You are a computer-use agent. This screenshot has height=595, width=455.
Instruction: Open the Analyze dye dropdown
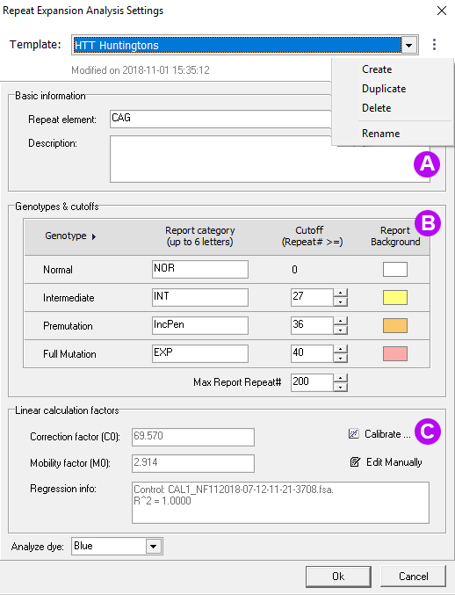click(154, 547)
